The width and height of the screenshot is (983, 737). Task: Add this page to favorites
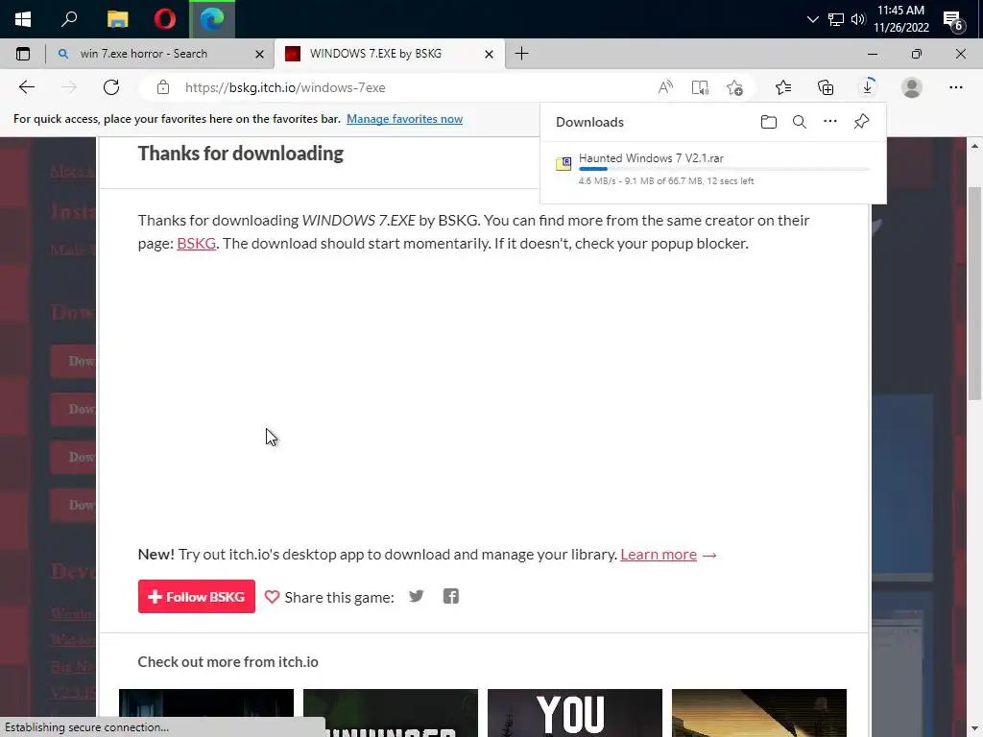734,87
